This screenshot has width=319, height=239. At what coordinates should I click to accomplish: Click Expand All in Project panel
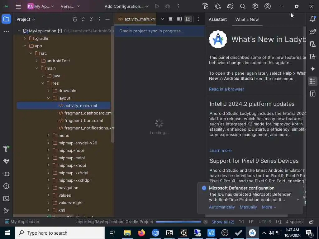click(83, 19)
